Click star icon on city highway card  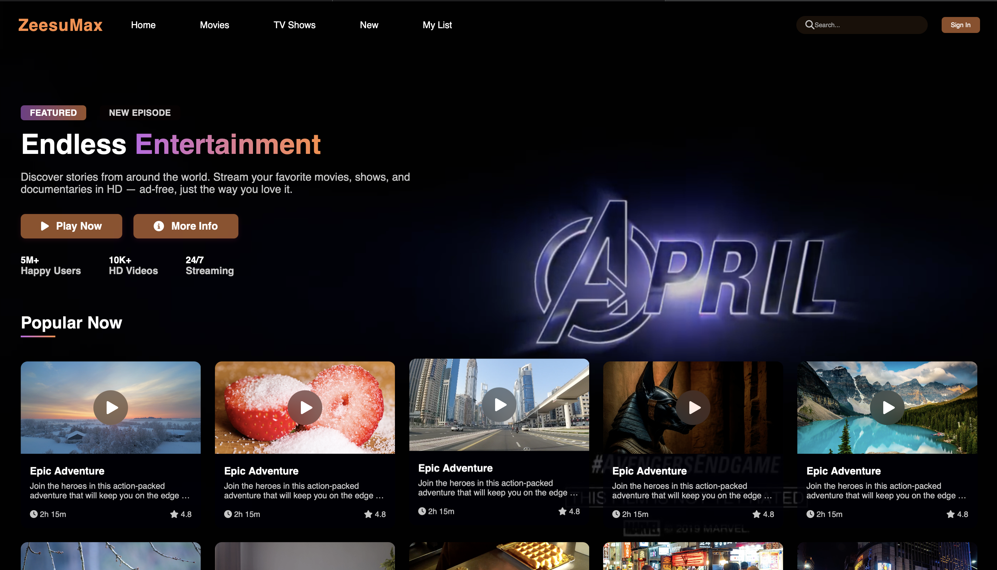click(x=562, y=511)
